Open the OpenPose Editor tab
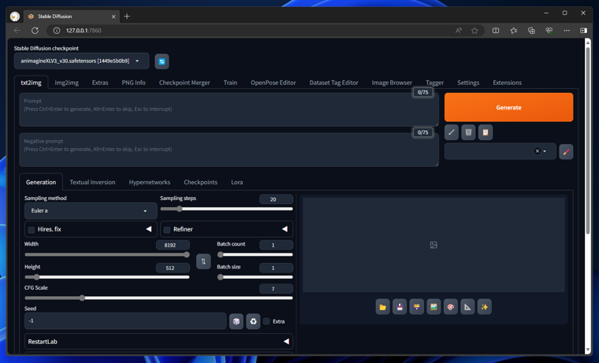The width and height of the screenshot is (599, 363). [x=273, y=83]
